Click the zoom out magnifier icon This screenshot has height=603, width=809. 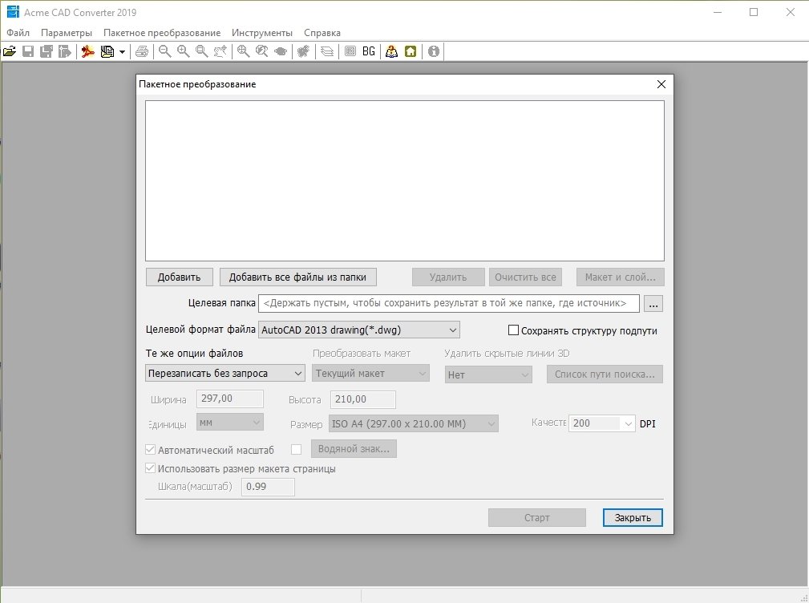(x=164, y=51)
